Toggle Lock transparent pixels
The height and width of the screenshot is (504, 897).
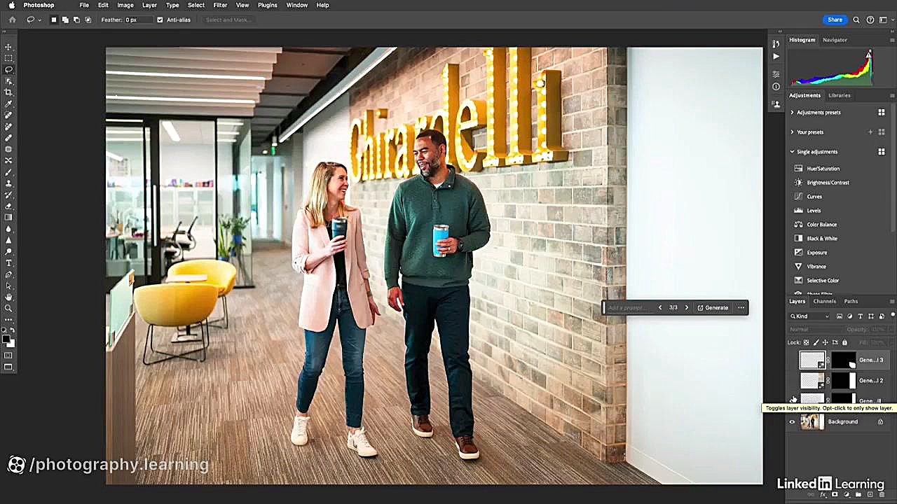[x=806, y=342]
